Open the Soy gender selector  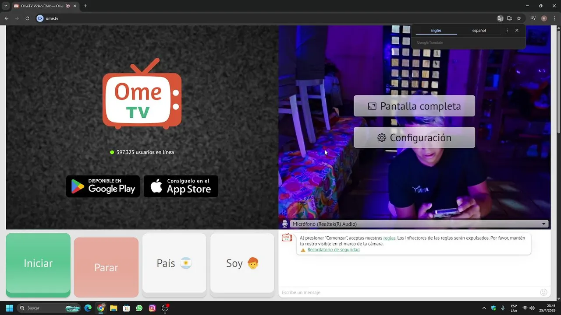(242, 263)
